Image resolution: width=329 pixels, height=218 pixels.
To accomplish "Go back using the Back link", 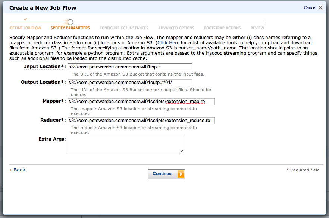I will pyautogui.click(x=19, y=170).
